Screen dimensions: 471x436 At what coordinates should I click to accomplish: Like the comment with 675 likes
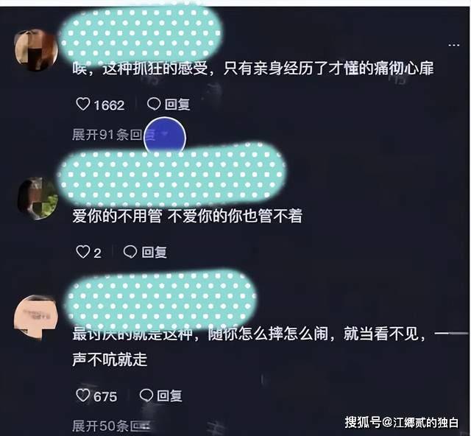tap(82, 395)
